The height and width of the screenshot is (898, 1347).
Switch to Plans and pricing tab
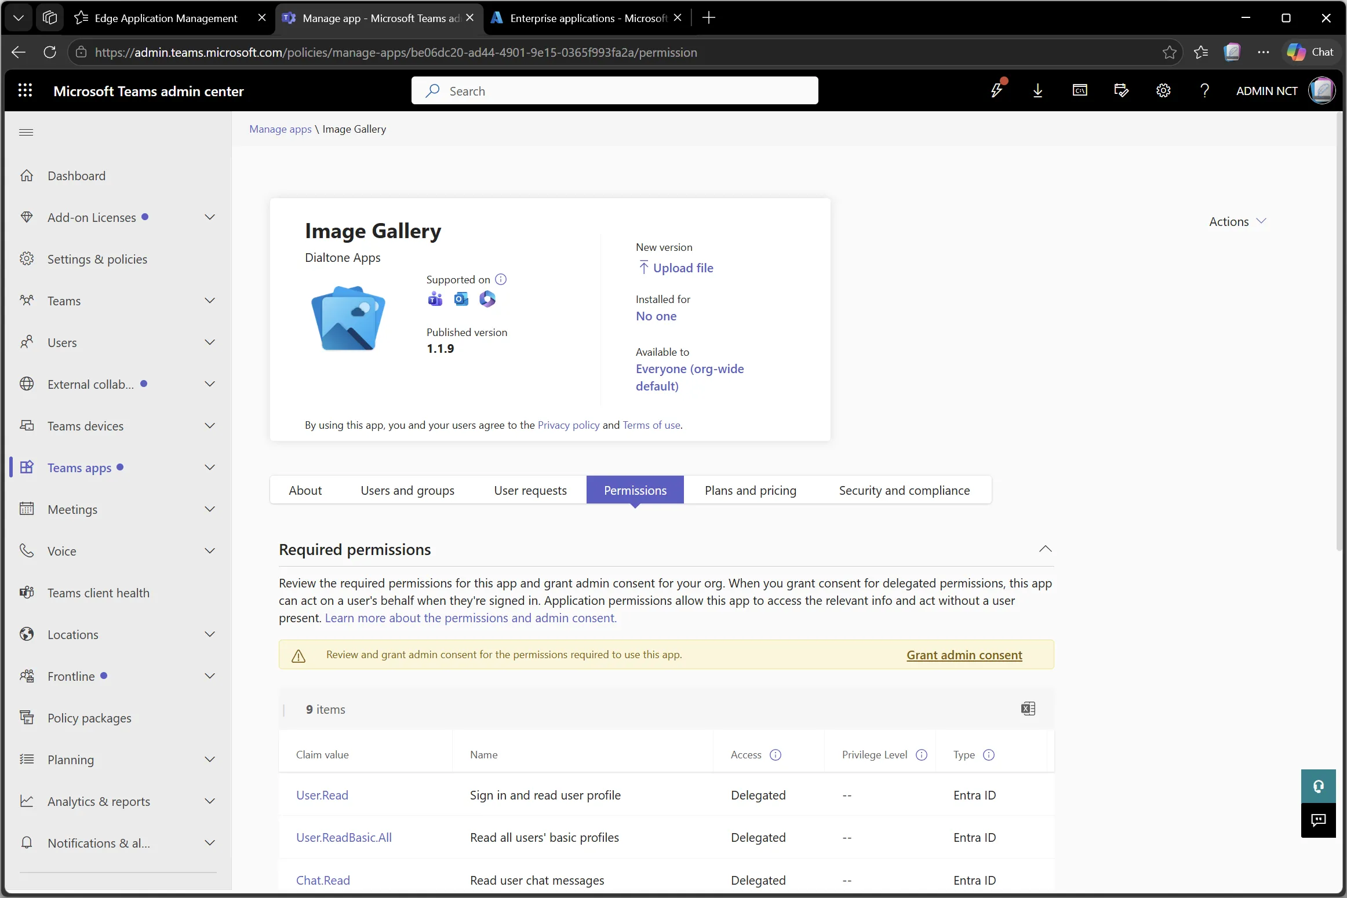click(x=751, y=490)
